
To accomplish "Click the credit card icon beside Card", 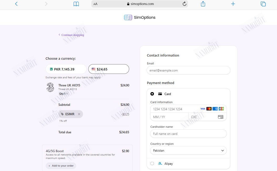I will 160,94.
